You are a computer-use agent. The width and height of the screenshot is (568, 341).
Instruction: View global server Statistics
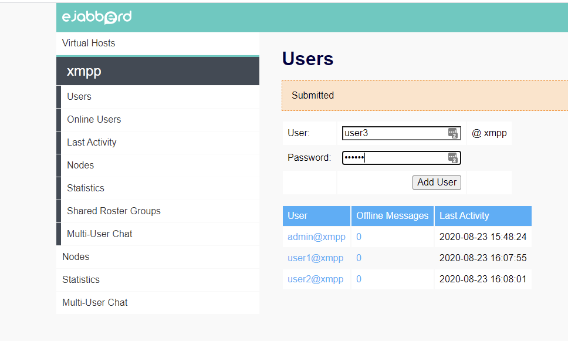tap(80, 279)
